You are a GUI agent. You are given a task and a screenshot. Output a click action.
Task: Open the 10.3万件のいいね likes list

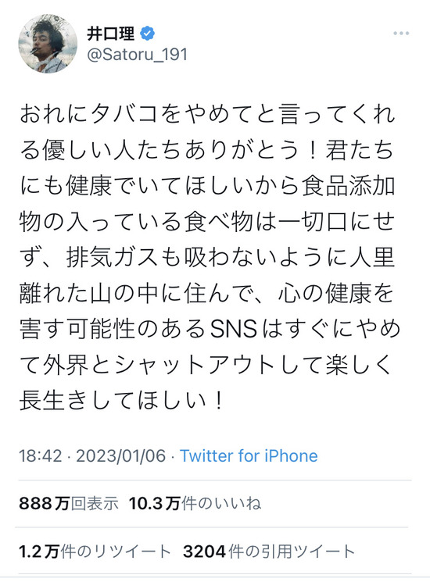(195, 504)
